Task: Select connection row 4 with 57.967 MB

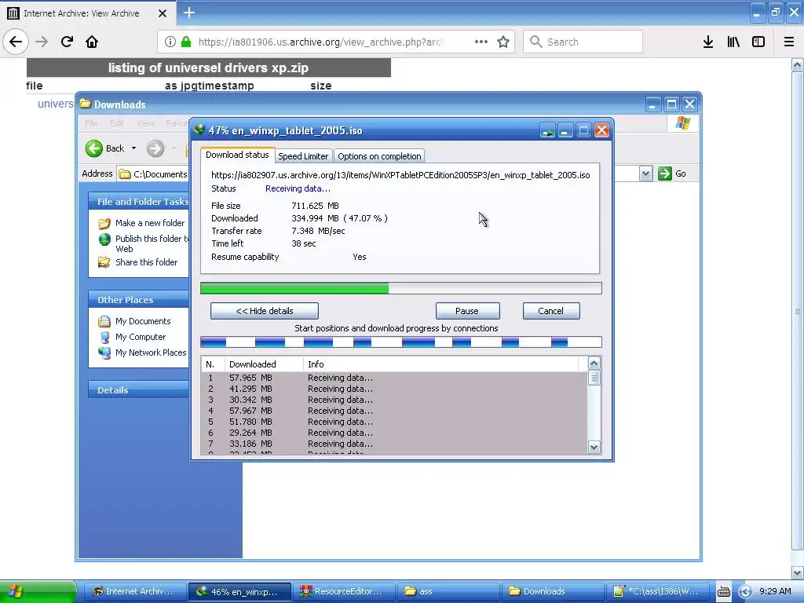Action: click(x=394, y=411)
